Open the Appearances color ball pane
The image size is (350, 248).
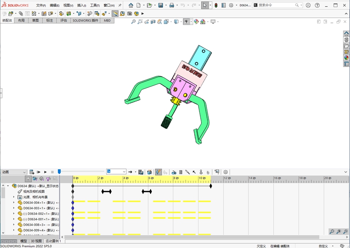(346, 58)
